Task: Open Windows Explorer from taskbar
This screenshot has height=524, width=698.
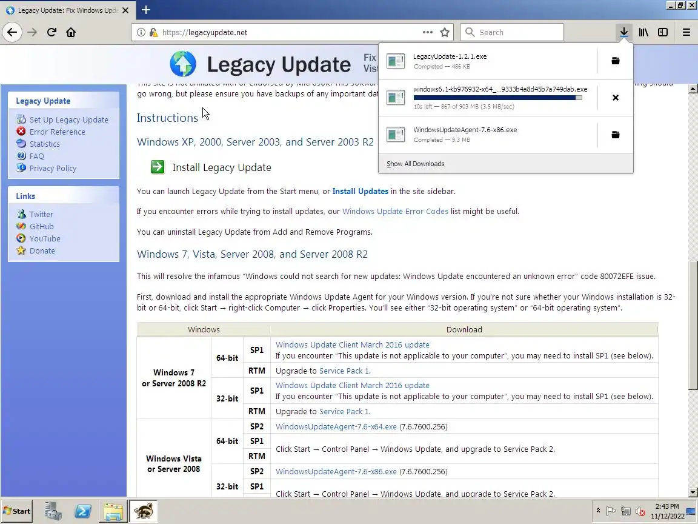Action: point(113,511)
